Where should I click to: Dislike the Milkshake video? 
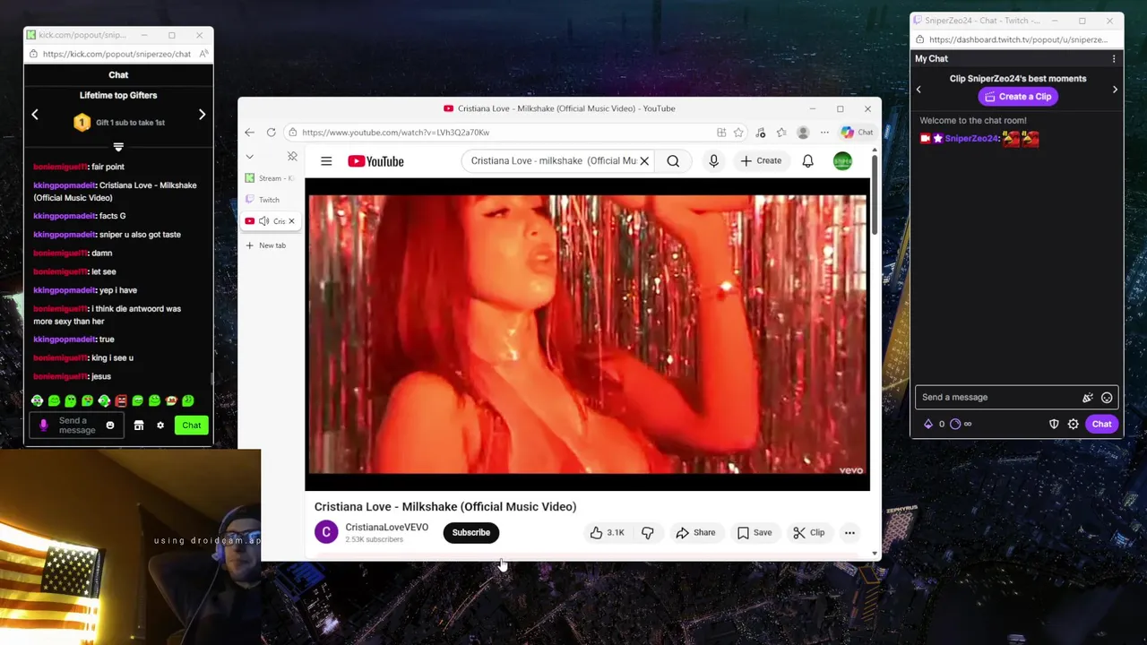(647, 533)
